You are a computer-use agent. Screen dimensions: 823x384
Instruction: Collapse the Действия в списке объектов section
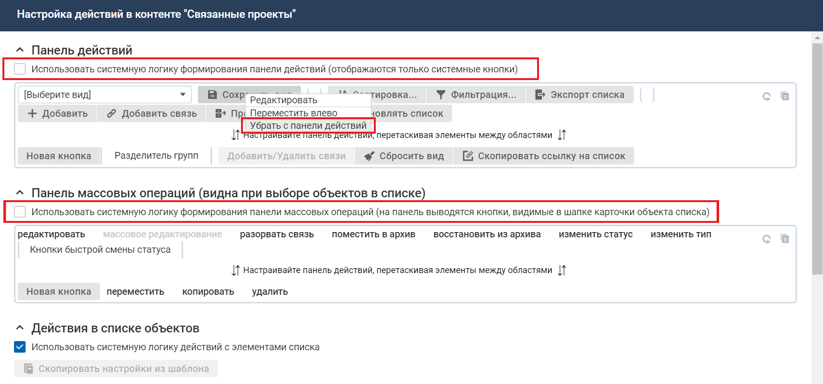(20, 328)
